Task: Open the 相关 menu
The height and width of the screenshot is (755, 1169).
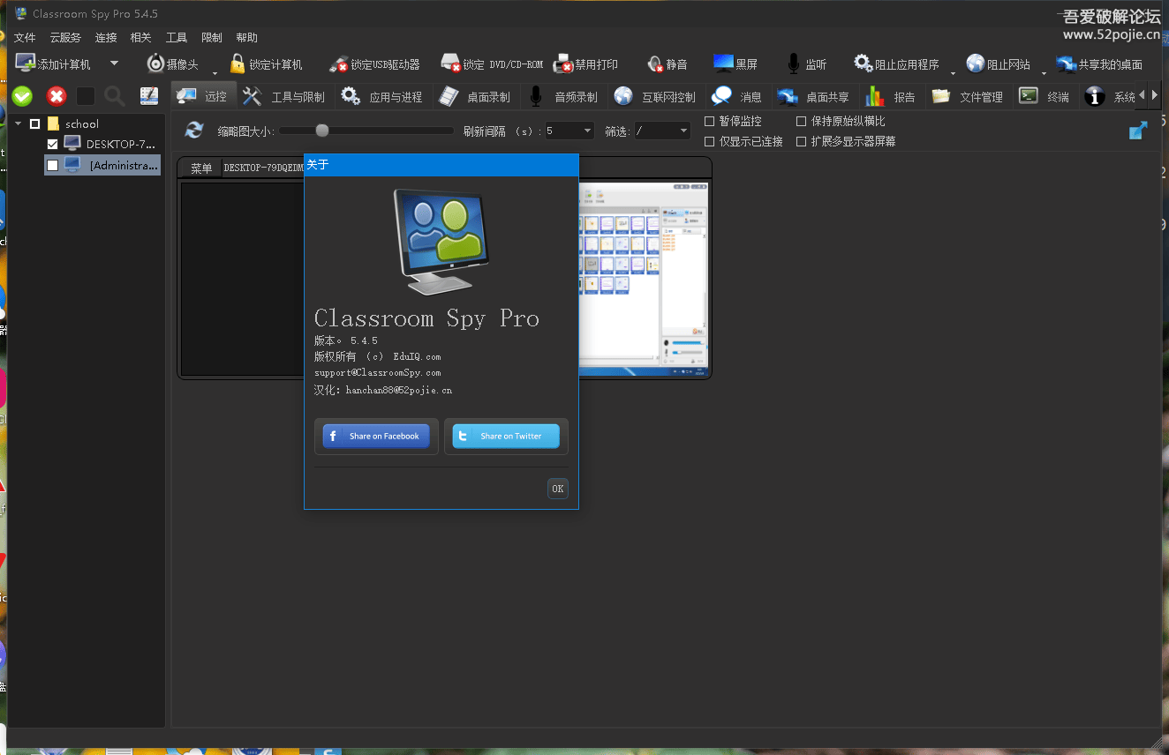Action: [x=141, y=38]
